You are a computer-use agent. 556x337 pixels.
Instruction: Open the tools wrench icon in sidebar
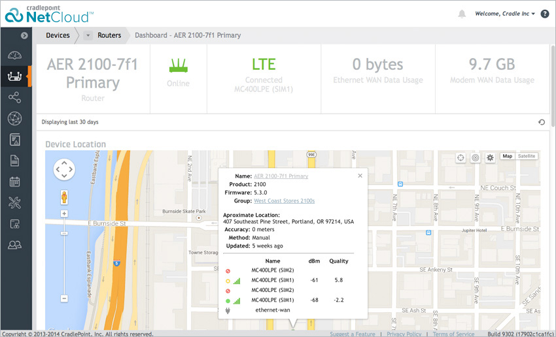coord(14,203)
